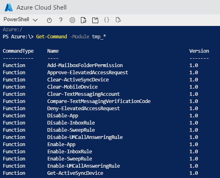Select Disable-InboxRule text
The width and height of the screenshot is (220, 178).
(x=71, y=123)
